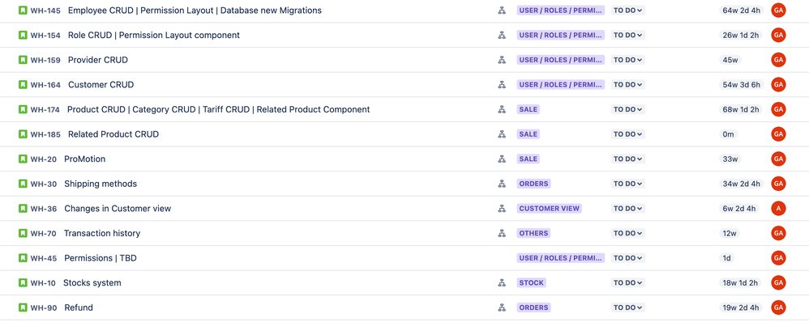809x322 pixels.
Task: Click the story icon for WH-45
Action: click(23, 257)
